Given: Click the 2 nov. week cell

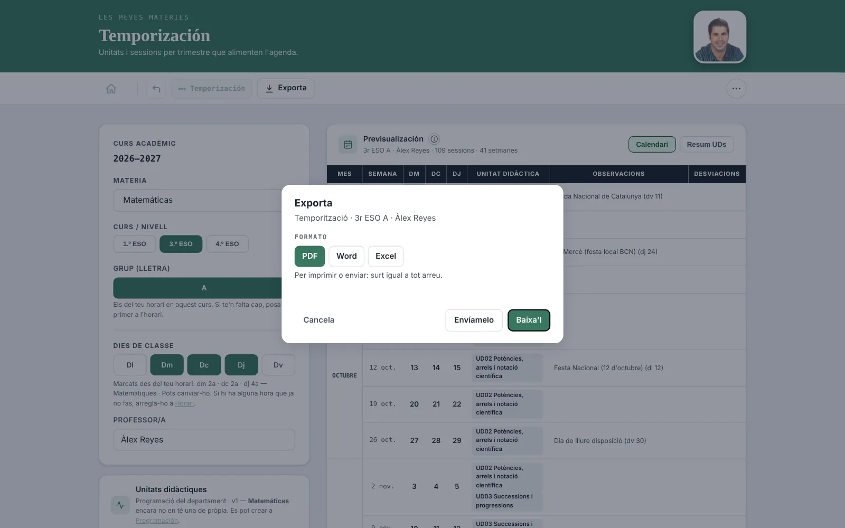Looking at the screenshot, I should pos(382,486).
